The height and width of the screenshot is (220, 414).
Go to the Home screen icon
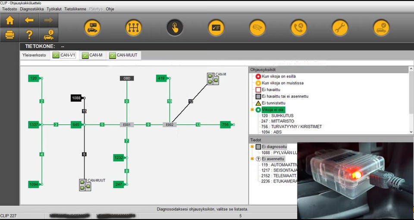[10, 20]
